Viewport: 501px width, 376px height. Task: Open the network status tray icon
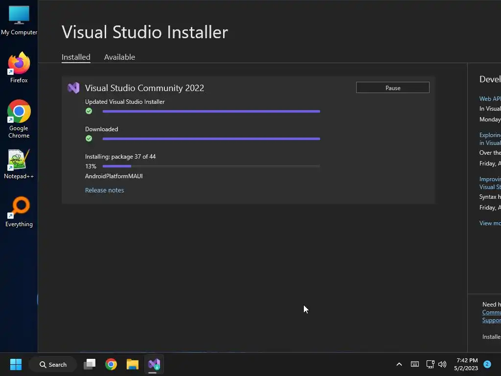[430, 364]
